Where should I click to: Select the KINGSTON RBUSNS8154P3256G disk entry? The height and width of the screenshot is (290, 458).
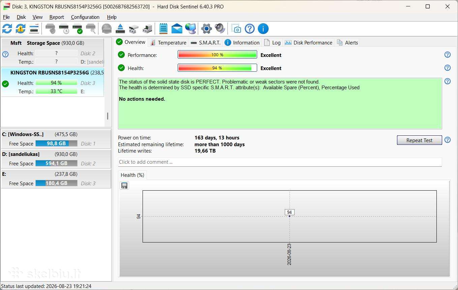pyautogui.click(x=53, y=82)
